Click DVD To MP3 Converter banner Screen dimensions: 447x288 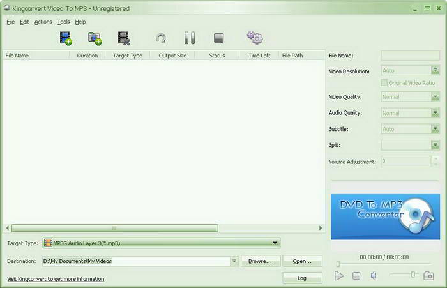(x=385, y=216)
